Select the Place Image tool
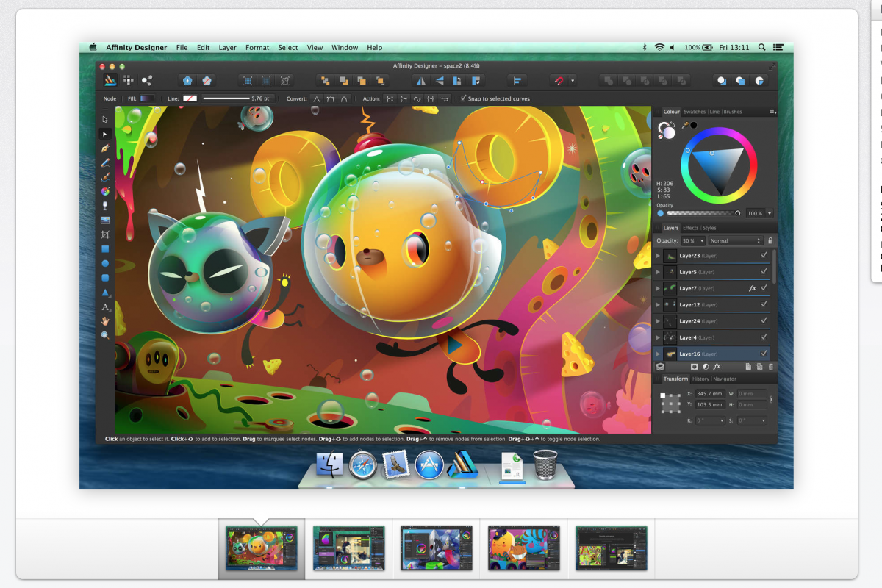The image size is (882, 588). pos(105,220)
